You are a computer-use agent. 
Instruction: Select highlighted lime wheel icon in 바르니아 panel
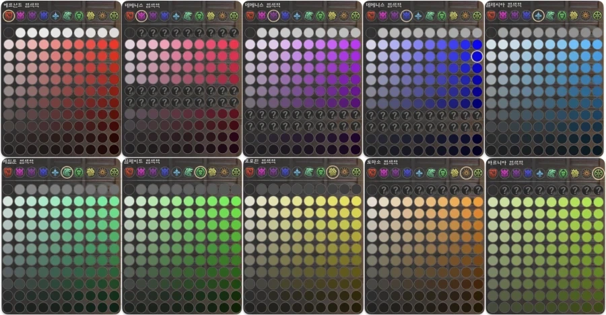(599, 173)
